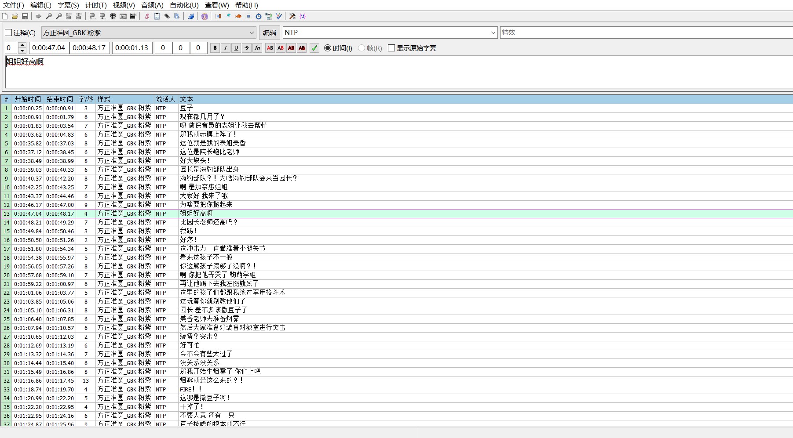793x438 pixels.
Task: Set secondary color with second AB swatch
Action: pyautogui.click(x=281, y=48)
